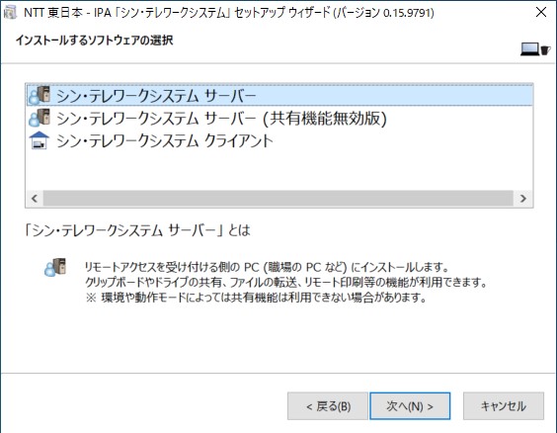Click the installer icon in title bar
The width and height of the screenshot is (557, 433).
(10, 13)
